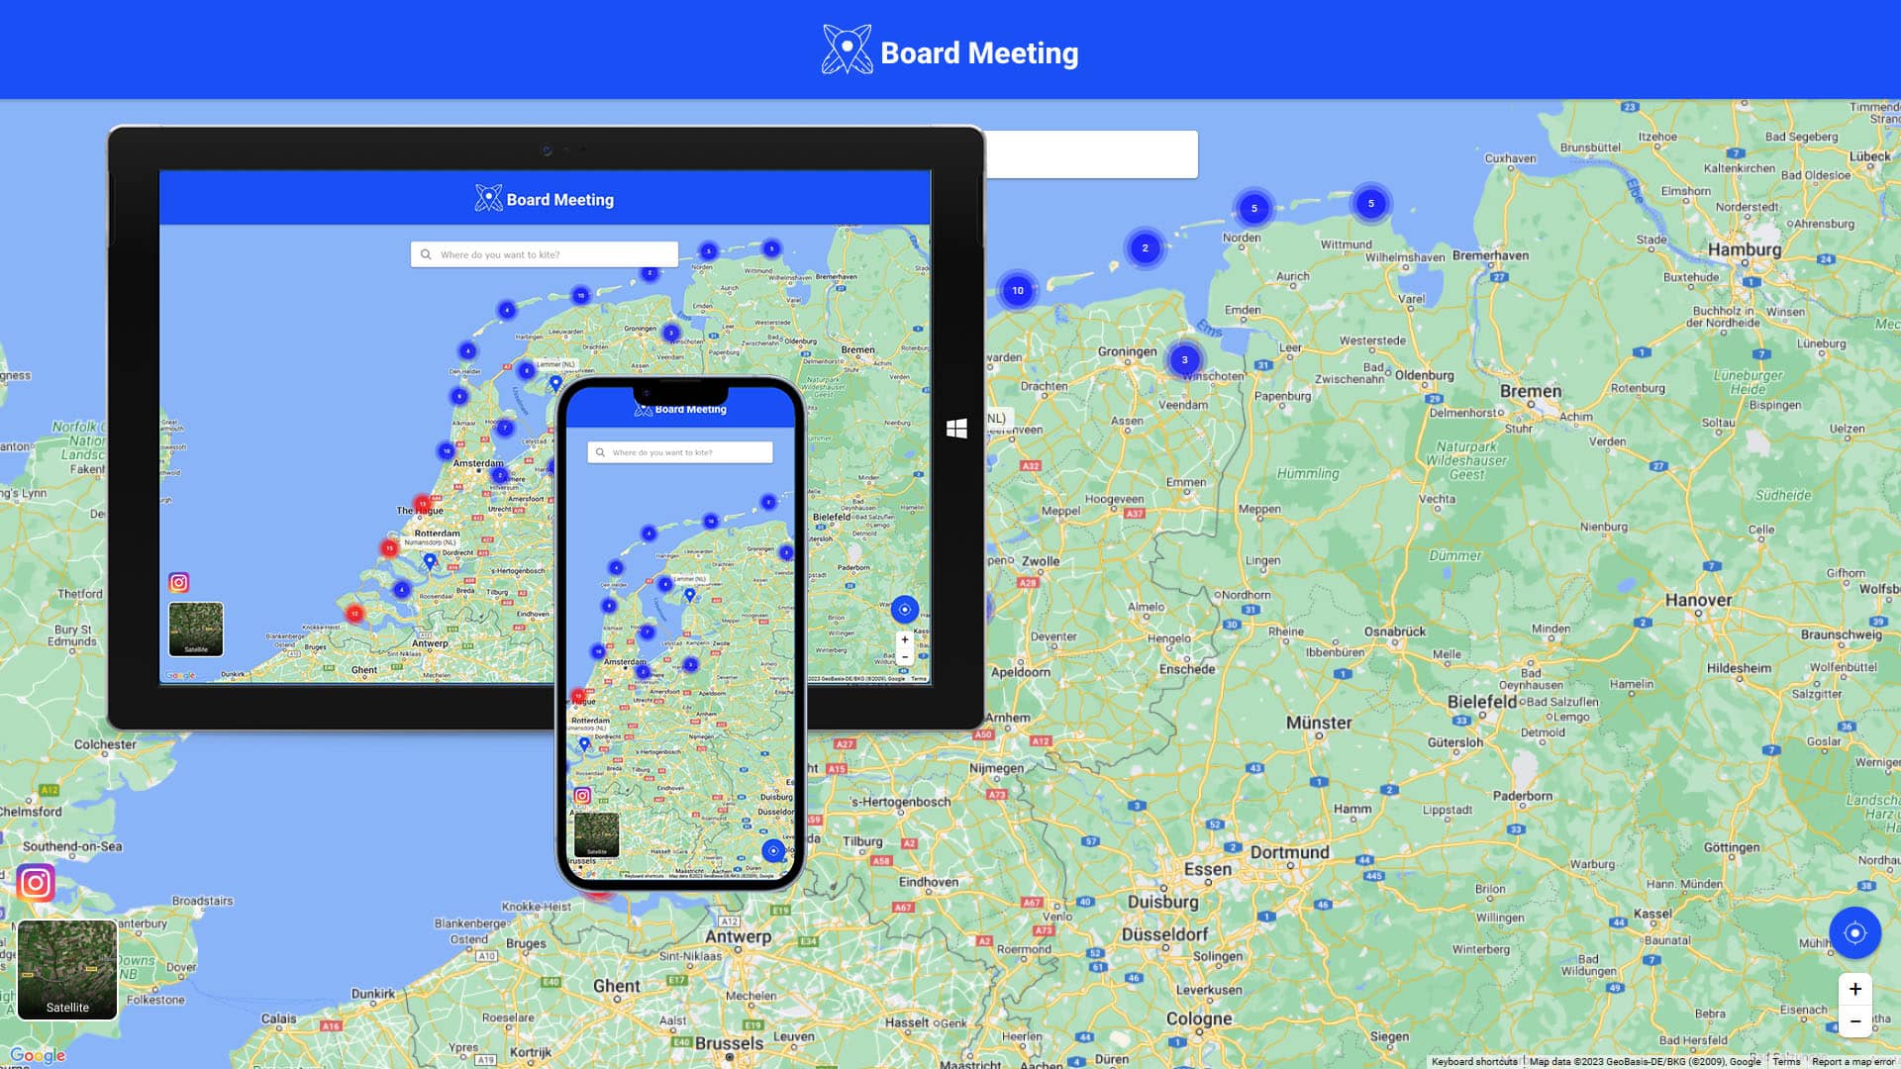This screenshot has width=1901, height=1069.
Task: Select cluster marker 3 near Winschoten
Action: (1184, 360)
